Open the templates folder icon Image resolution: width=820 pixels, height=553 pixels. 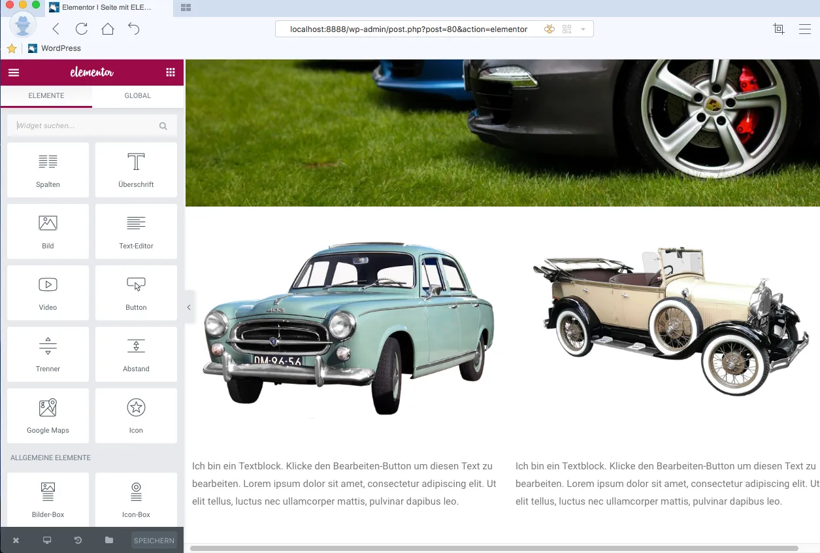(x=109, y=541)
